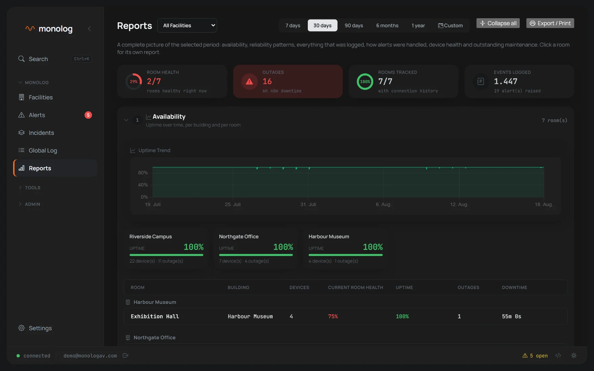
Task: Select the 7 days range tab
Action: (x=293, y=25)
